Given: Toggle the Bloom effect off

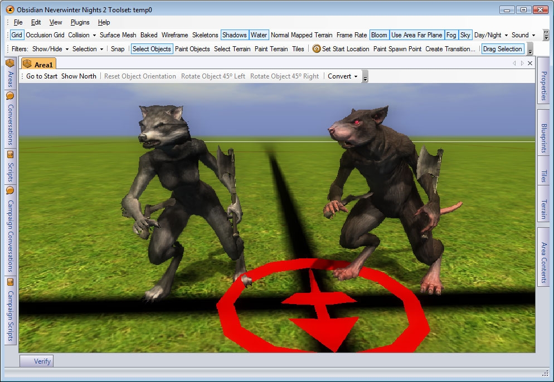Looking at the screenshot, I should tap(379, 35).
